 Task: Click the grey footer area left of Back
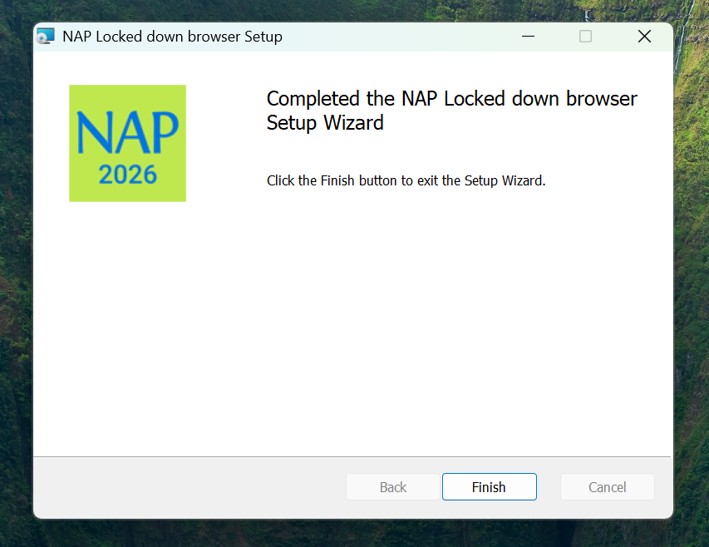point(183,487)
